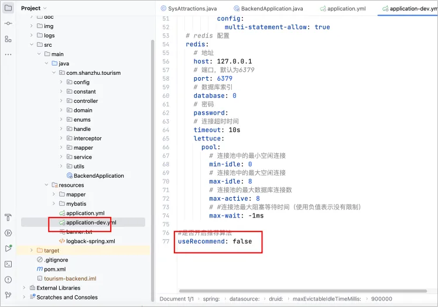
Task: Expand the controller package folder
Action: tap(61, 101)
